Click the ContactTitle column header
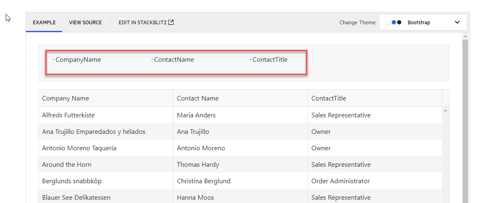This screenshot has height=203, width=482. [x=329, y=98]
